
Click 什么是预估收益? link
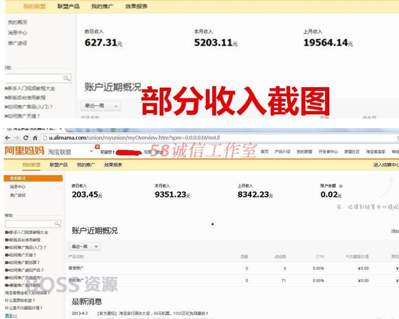click(x=20, y=300)
